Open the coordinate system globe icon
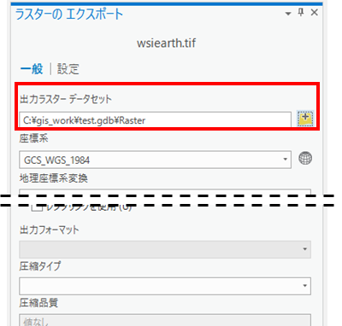Screen dimensions: 342x326 pos(305,158)
